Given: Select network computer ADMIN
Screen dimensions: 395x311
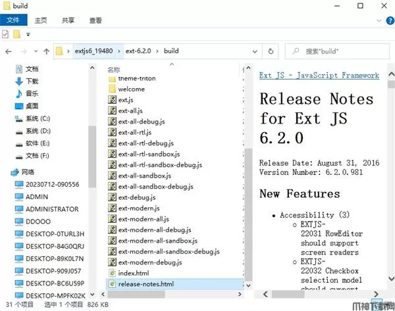Looking at the screenshot, I should pyautogui.click(x=37, y=197).
